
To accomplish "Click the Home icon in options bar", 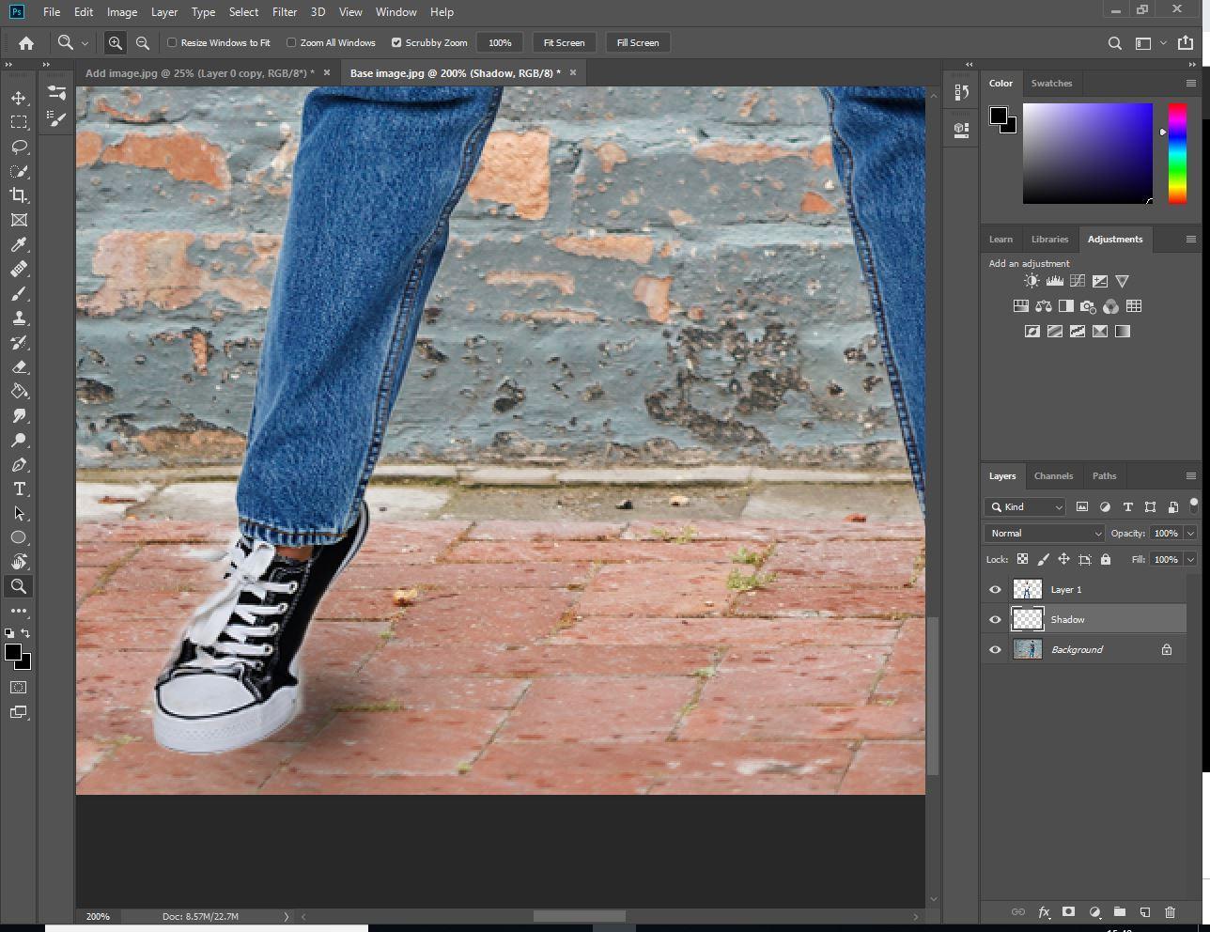I will tap(26, 42).
